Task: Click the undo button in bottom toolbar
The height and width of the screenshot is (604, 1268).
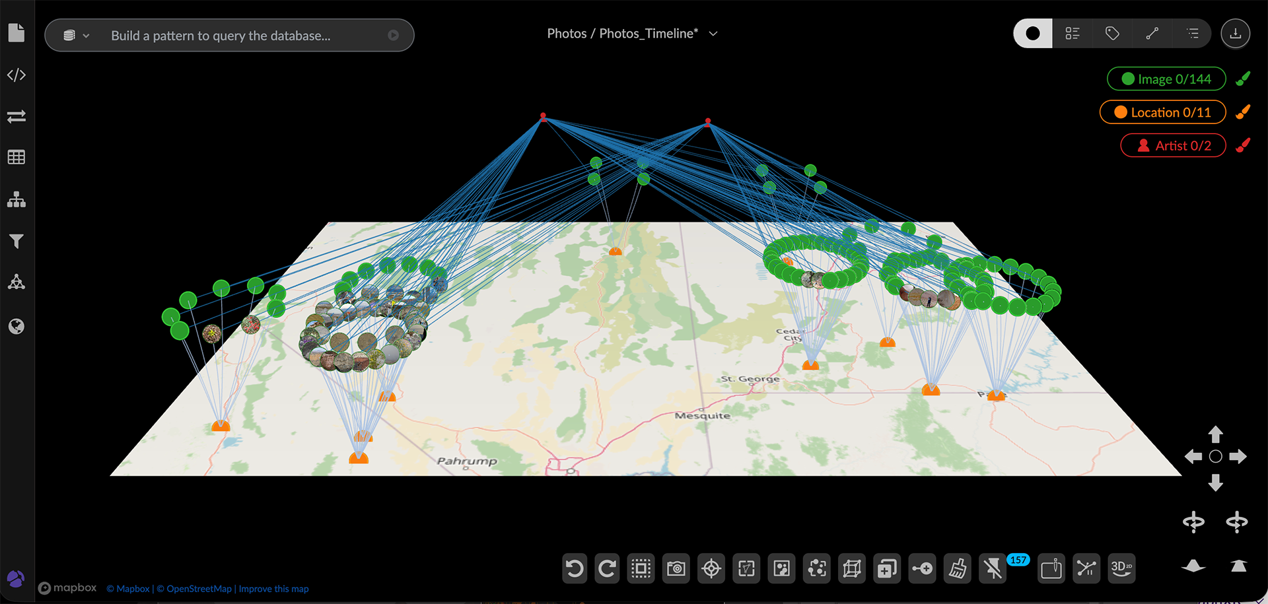Action: 575,568
